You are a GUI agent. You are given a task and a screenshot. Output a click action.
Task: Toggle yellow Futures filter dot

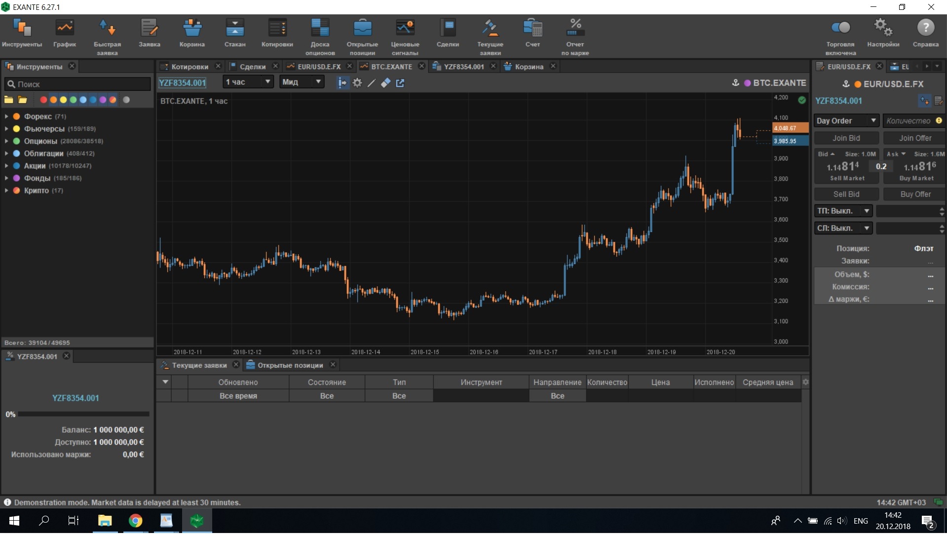(x=63, y=100)
